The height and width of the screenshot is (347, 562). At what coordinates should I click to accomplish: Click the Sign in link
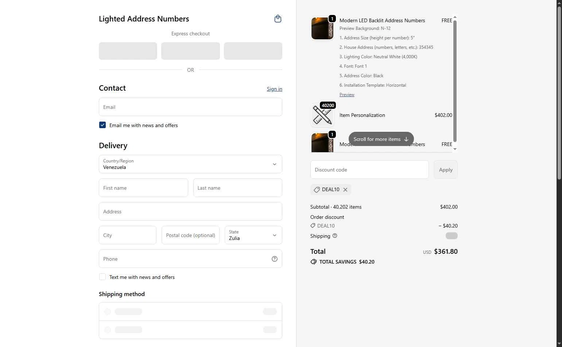274,89
